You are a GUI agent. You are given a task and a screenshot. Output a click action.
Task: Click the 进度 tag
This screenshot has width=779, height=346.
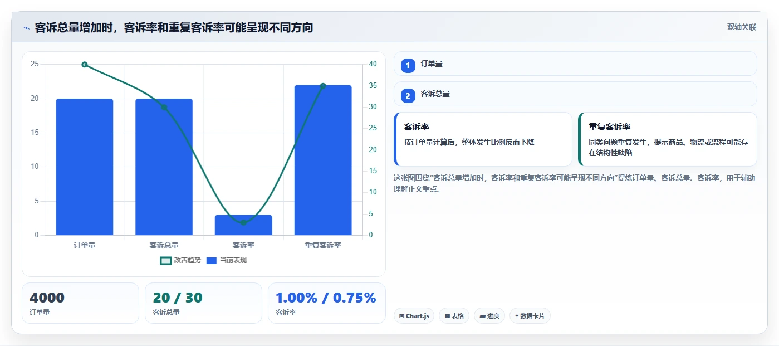point(489,316)
